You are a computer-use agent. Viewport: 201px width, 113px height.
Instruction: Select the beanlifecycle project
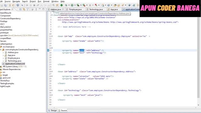[6, 13]
